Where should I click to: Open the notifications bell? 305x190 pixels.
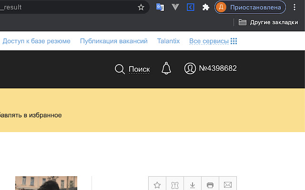click(166, 68)
